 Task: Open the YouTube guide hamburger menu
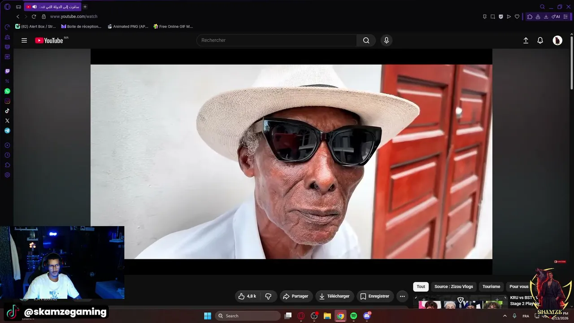(24, 40)
